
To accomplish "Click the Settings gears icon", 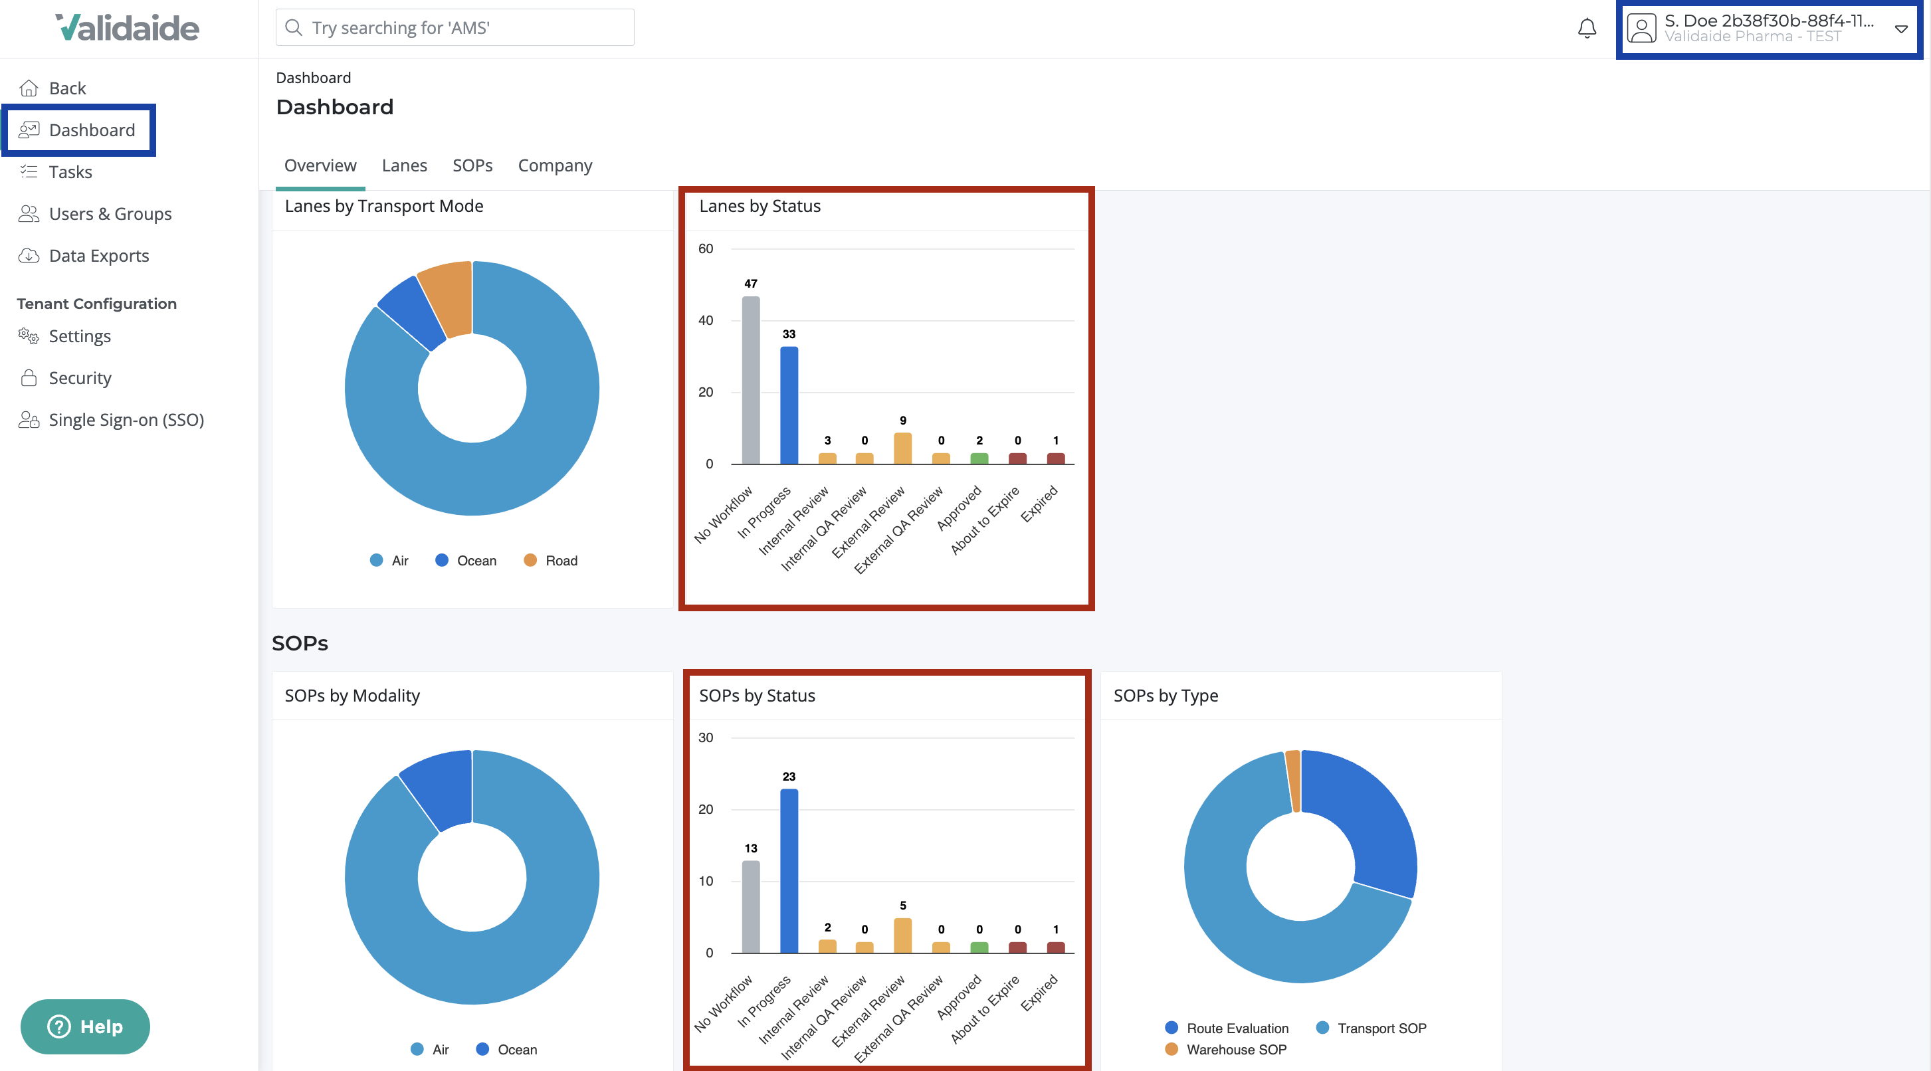I will pos(29,336).
